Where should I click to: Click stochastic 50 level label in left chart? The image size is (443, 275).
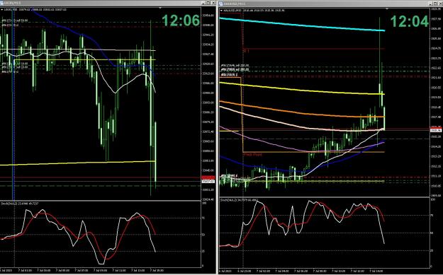[203, 235]
